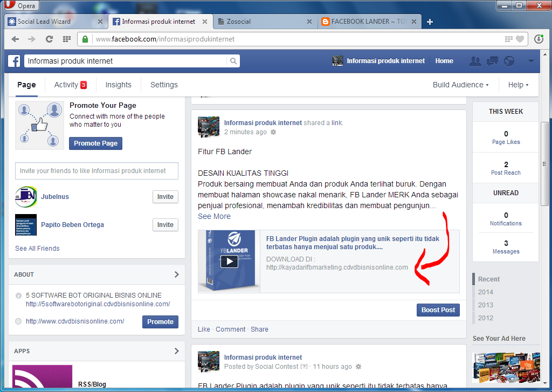Expand the Build Audience dropdown

(460, 85)
